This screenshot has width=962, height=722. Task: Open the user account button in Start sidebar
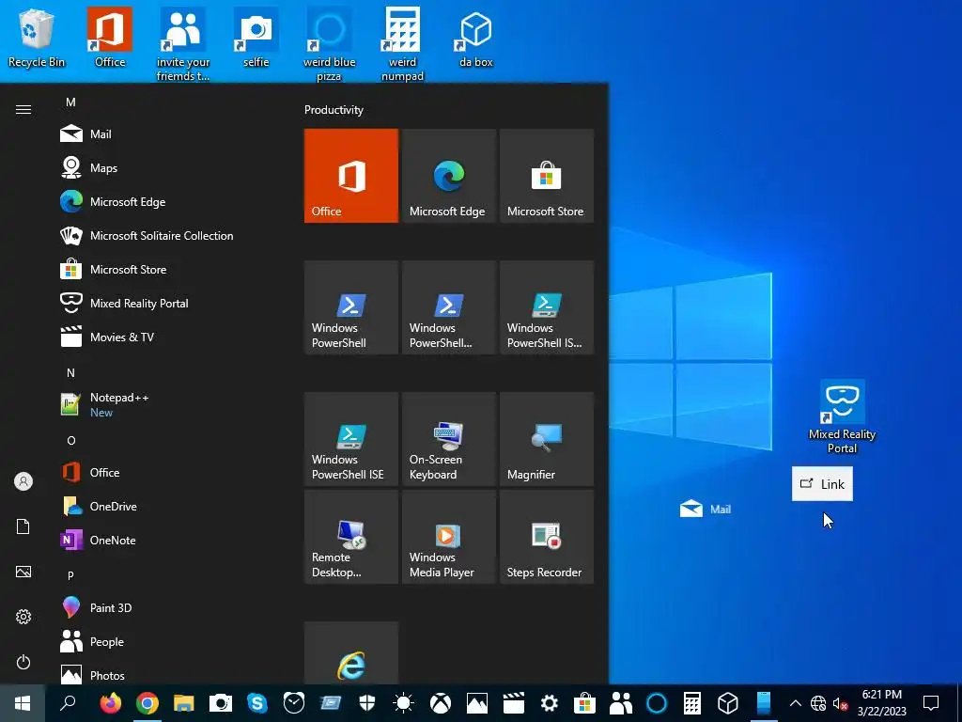coord(23,481)
